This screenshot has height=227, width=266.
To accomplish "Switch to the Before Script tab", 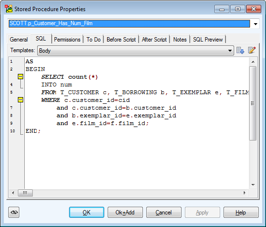I will coord(121,40).
